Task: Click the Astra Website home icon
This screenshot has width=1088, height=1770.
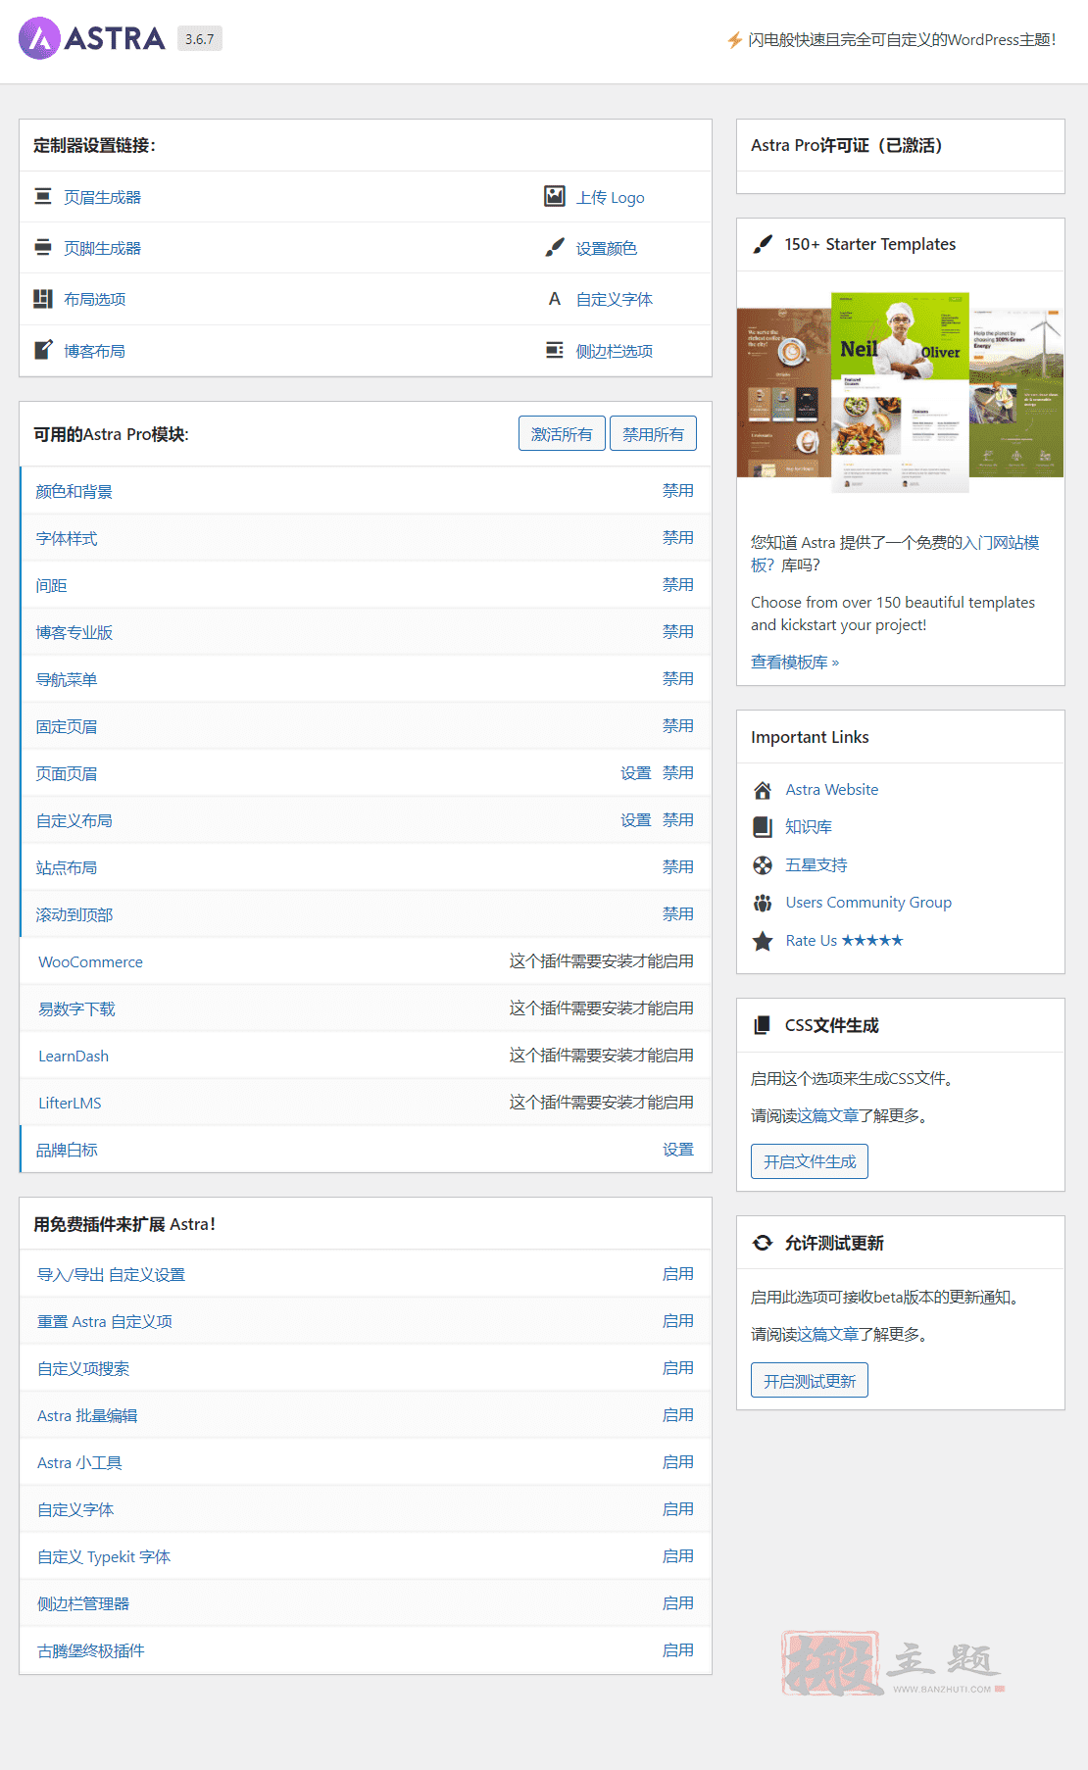Action: point(763,790)
